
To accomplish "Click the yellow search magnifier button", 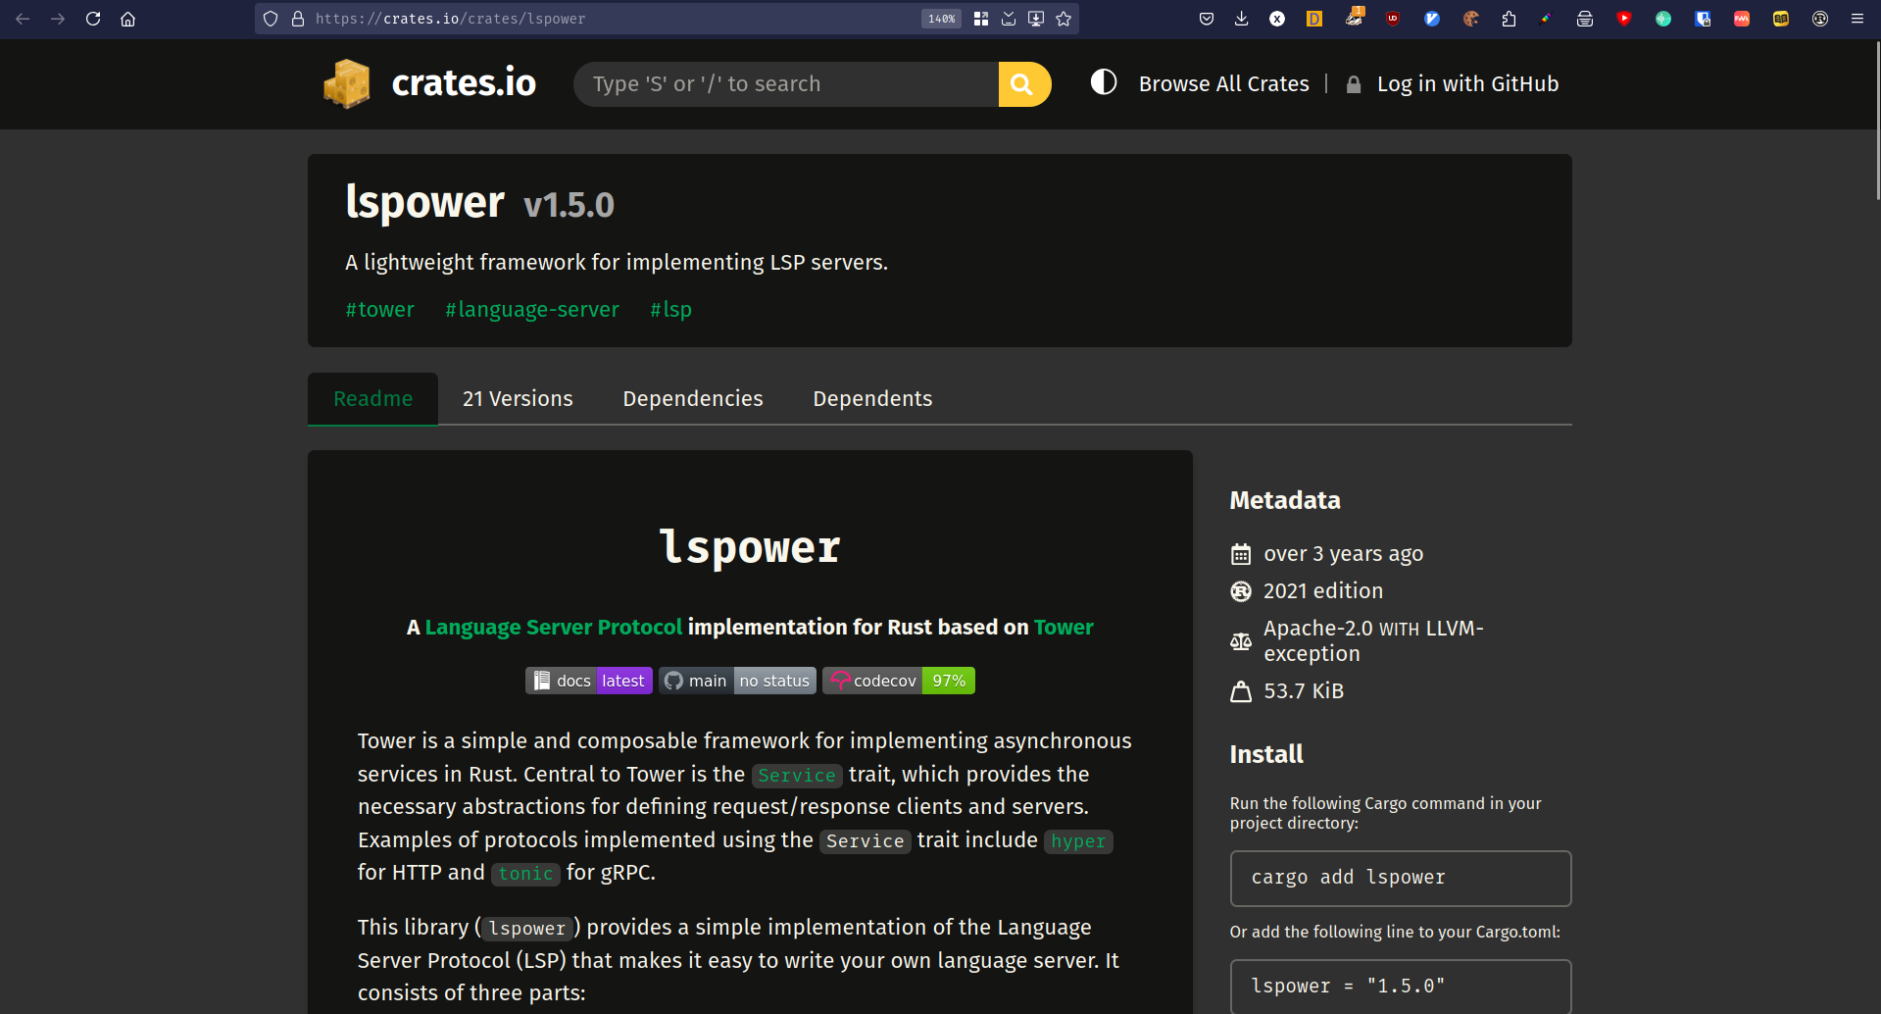I will pos(1023,84).
